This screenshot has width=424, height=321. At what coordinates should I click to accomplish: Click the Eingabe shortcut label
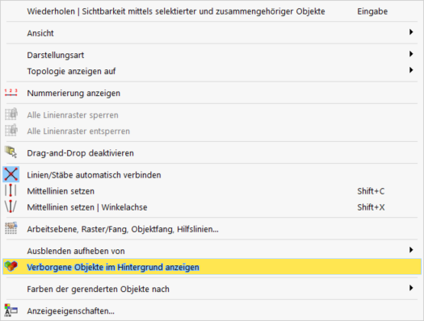coord(372,11)
